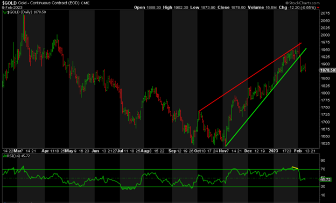Click the Dec label on date axis
Screen dimensions: 336x203
[248, 151]
